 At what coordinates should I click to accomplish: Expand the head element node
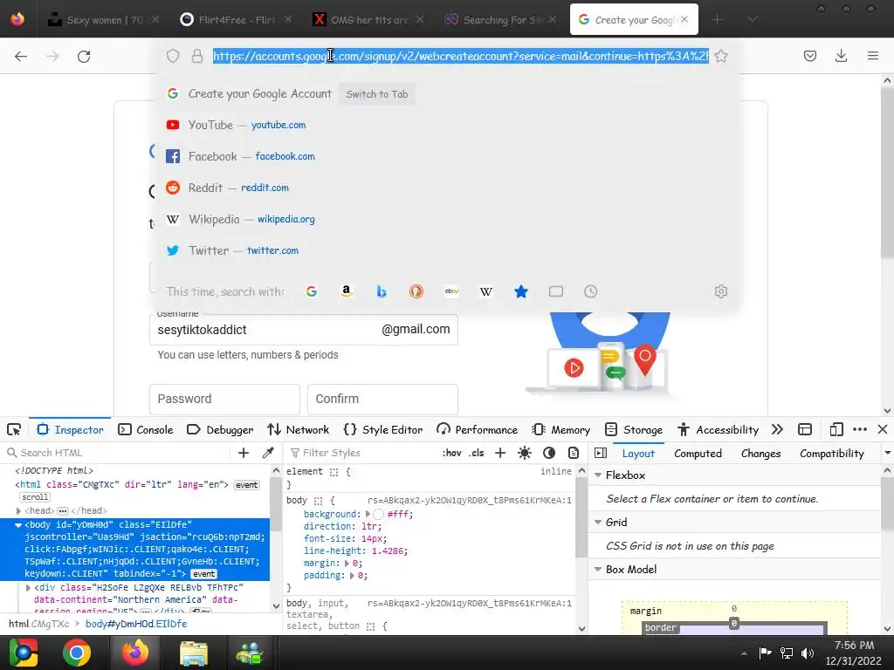click(x=19, y=511)
